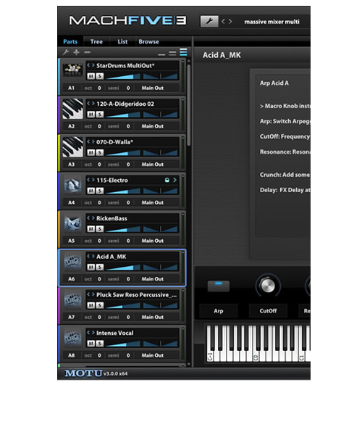Click the Arp macro label
Screen dimensions: 362x435
point(219,311)
